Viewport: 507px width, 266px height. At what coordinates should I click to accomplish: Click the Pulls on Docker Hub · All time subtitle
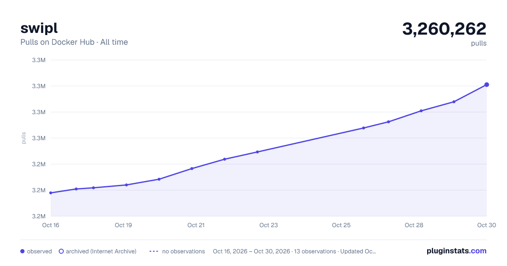[74, 42]
